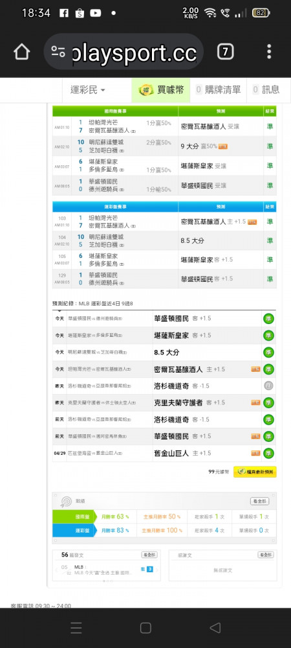This screenshot has height=648, width=291.
Task: Tap the playsport.cc address bar
Action: 124,52
